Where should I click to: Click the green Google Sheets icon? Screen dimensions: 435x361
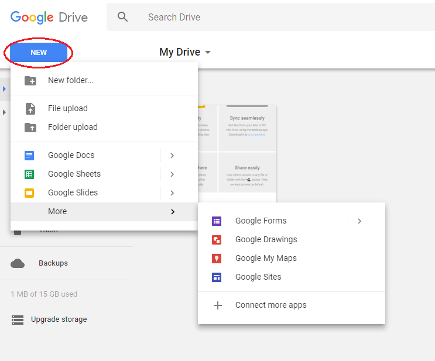click(29, 174)
